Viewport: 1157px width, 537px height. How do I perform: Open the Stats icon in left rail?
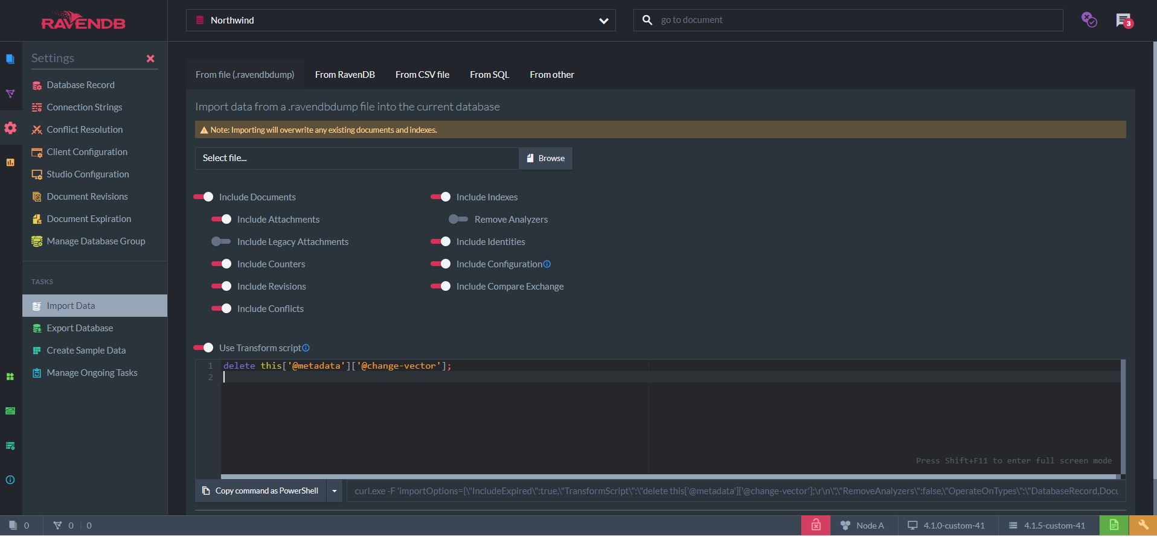10,162
